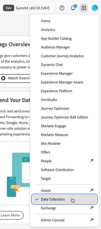Click the phone and tablet illustration
Viewport: 101px width, 229px height.
click(x=18, y=175)
